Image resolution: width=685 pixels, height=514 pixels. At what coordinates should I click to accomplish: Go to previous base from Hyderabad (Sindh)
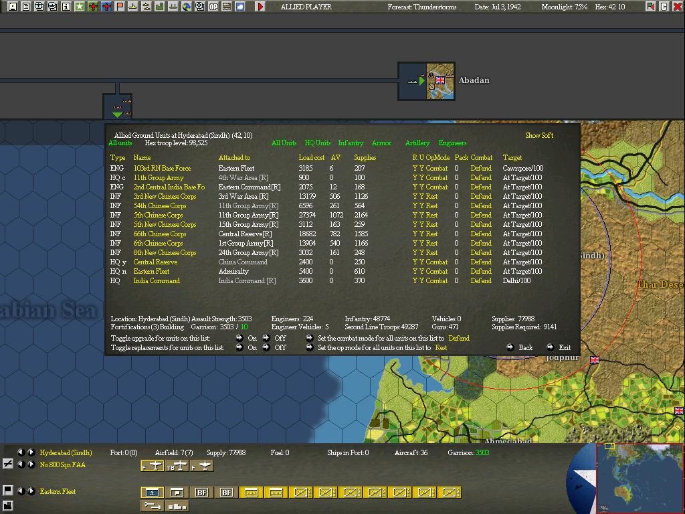tap(21, 452)
